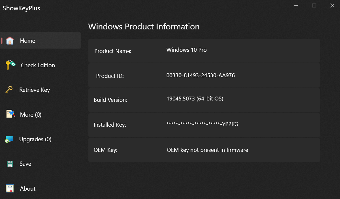Image resolution: width=340 pixels, height=199 pixels.
Task: Select the Save label in sidebar
Action: [25, 164]
